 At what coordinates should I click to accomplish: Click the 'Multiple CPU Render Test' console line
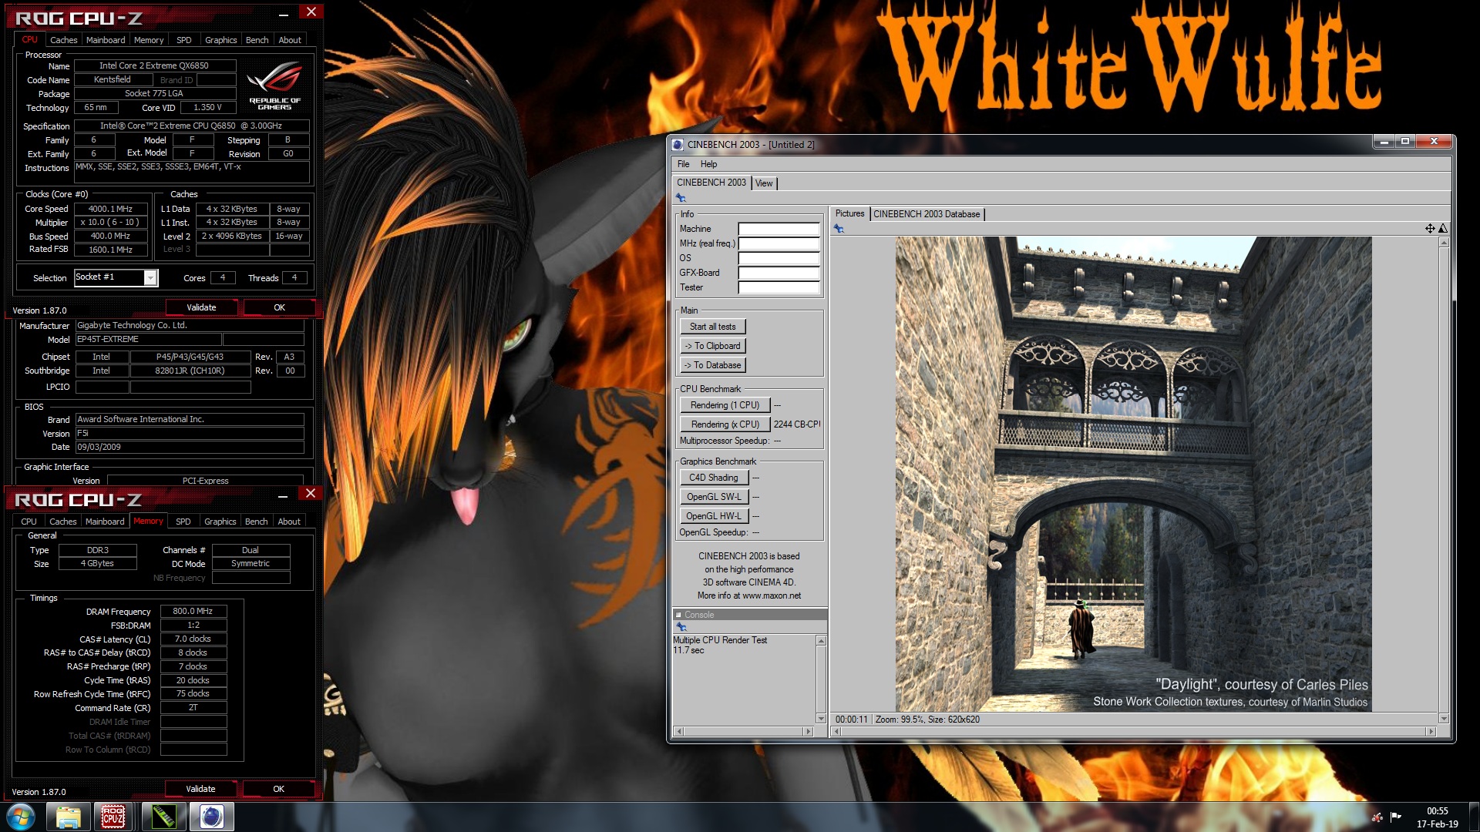pyautogui.click(x=720, y=640)
